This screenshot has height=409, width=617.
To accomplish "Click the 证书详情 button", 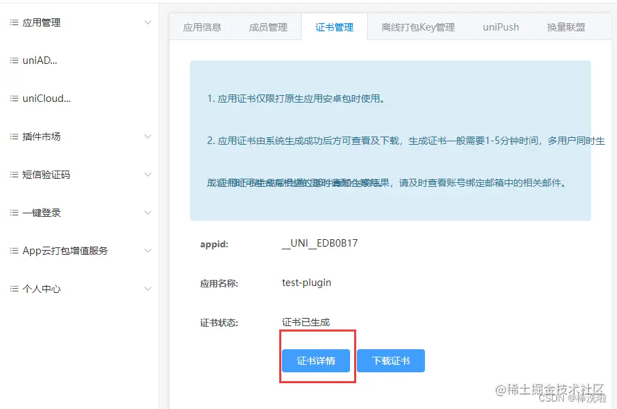I will click(x=317, y=361).
